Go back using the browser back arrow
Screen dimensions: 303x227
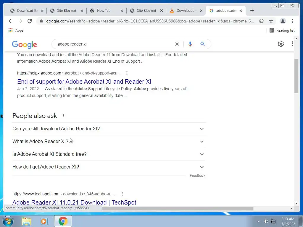[x=11, y=21]
